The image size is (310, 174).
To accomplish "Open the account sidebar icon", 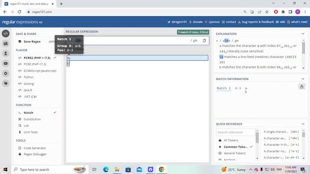I will coord(6,54).
